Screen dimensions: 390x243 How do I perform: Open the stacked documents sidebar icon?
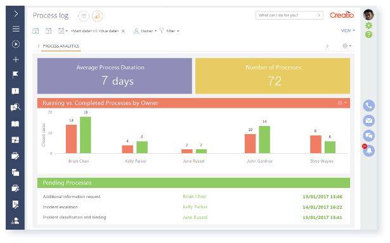(15, 172)
